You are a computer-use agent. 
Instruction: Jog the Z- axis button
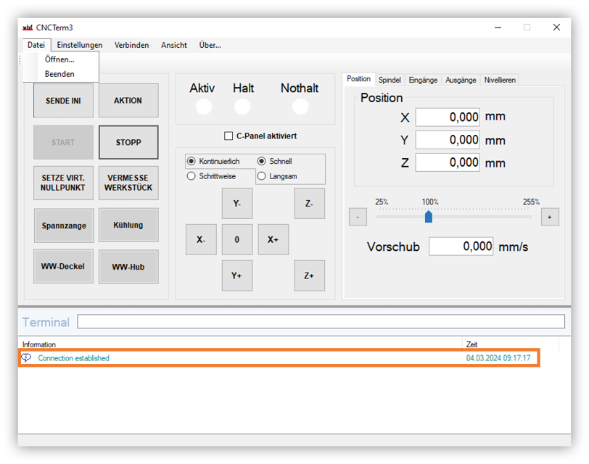[x=309, y=204]
